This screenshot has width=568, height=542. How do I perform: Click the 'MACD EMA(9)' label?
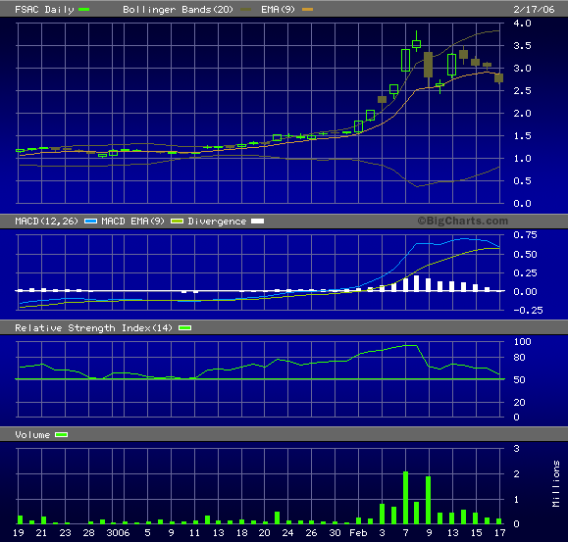point(133,222)
